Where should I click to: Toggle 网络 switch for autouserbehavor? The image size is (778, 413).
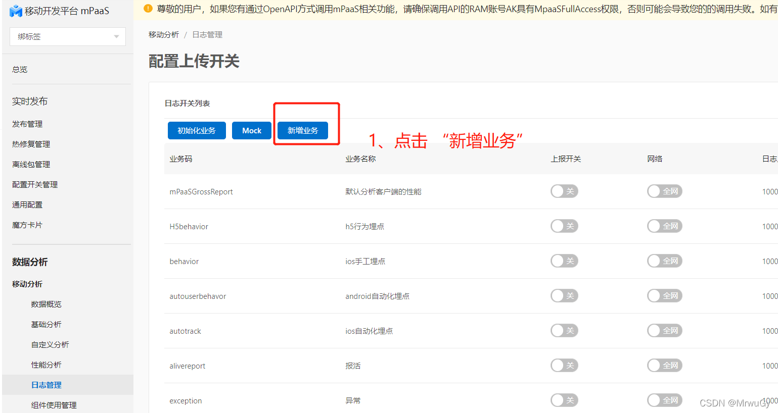coord(665,296)
